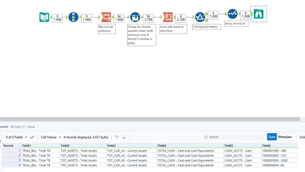Toggle the True output anchor on the Filter
305x172 pixels.
point(206,13)
